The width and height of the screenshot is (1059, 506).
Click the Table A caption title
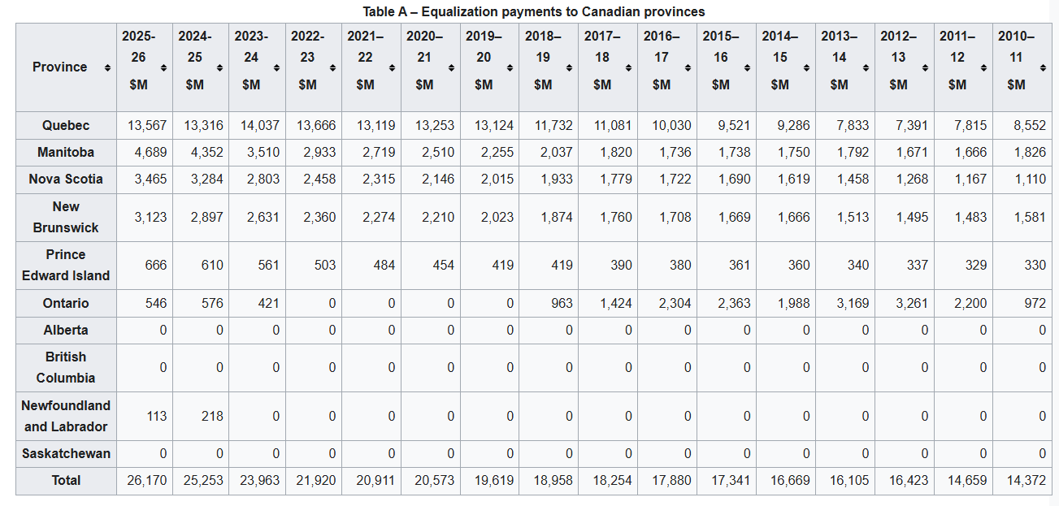(x=534, y=11)
